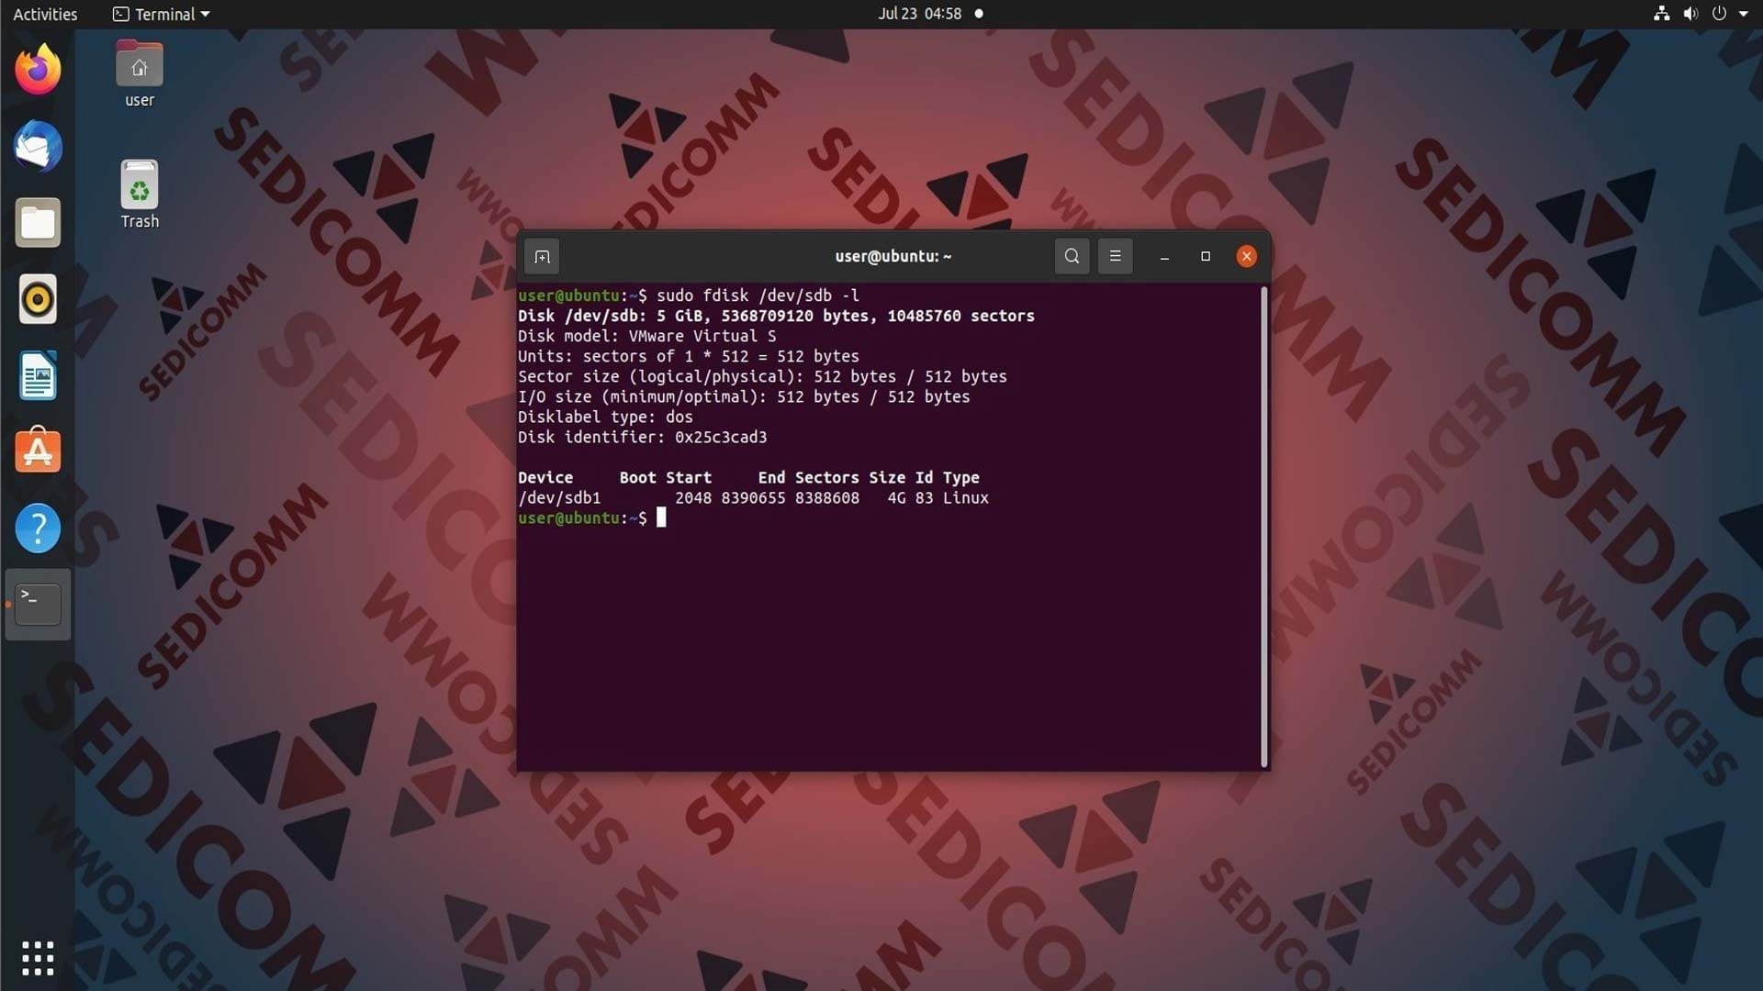
Task: Expand the system menu arrow in the top bar
Action: 1744,14
